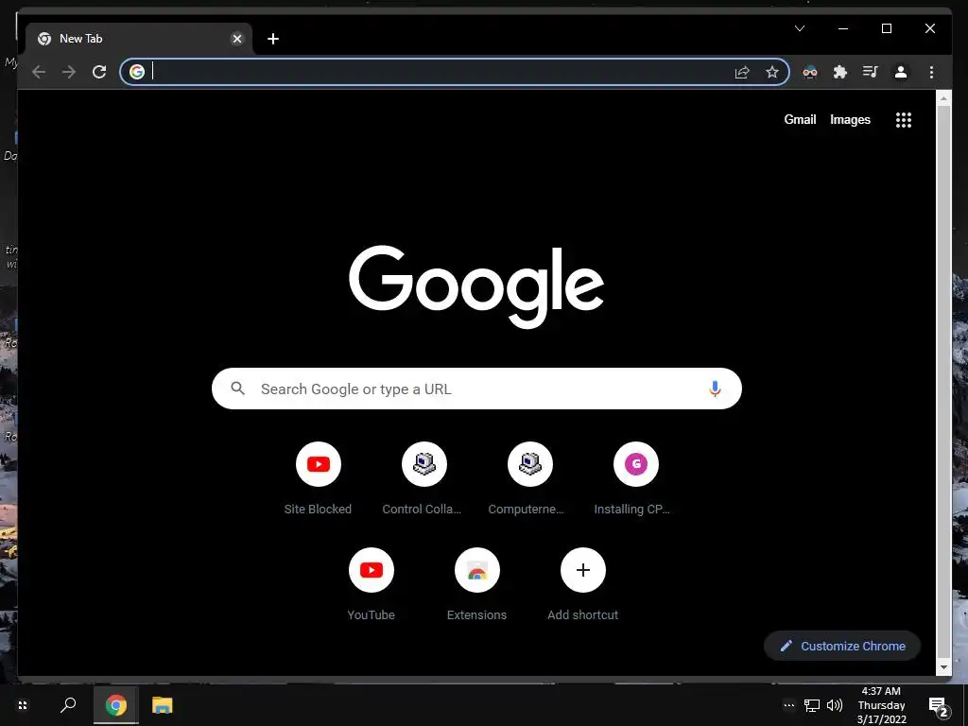The height and width of the screenshot is (726, 968).
Task: Open the taskbar clock and date
Action: tap(882, 705)
